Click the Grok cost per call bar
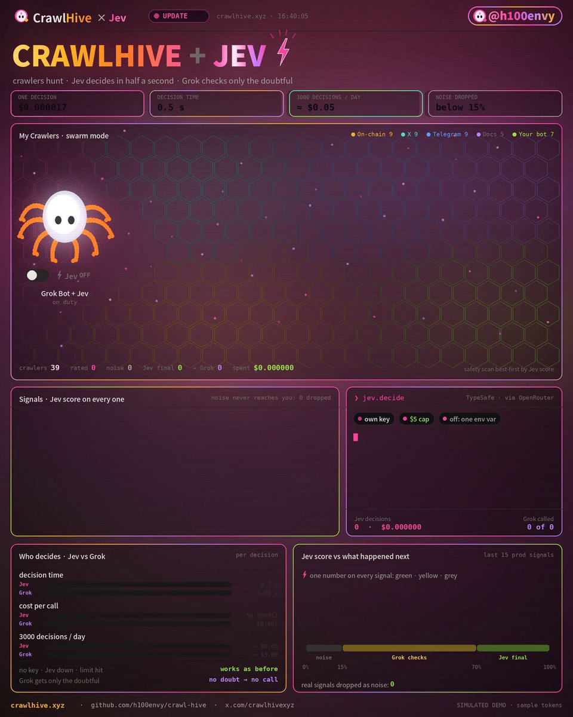 (138, 624)
